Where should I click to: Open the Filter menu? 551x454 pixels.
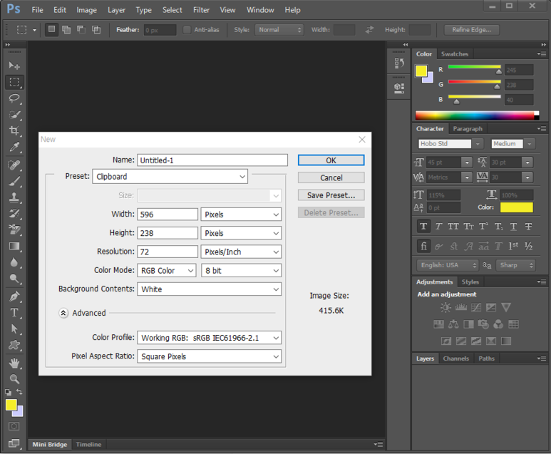pos(201,10)
